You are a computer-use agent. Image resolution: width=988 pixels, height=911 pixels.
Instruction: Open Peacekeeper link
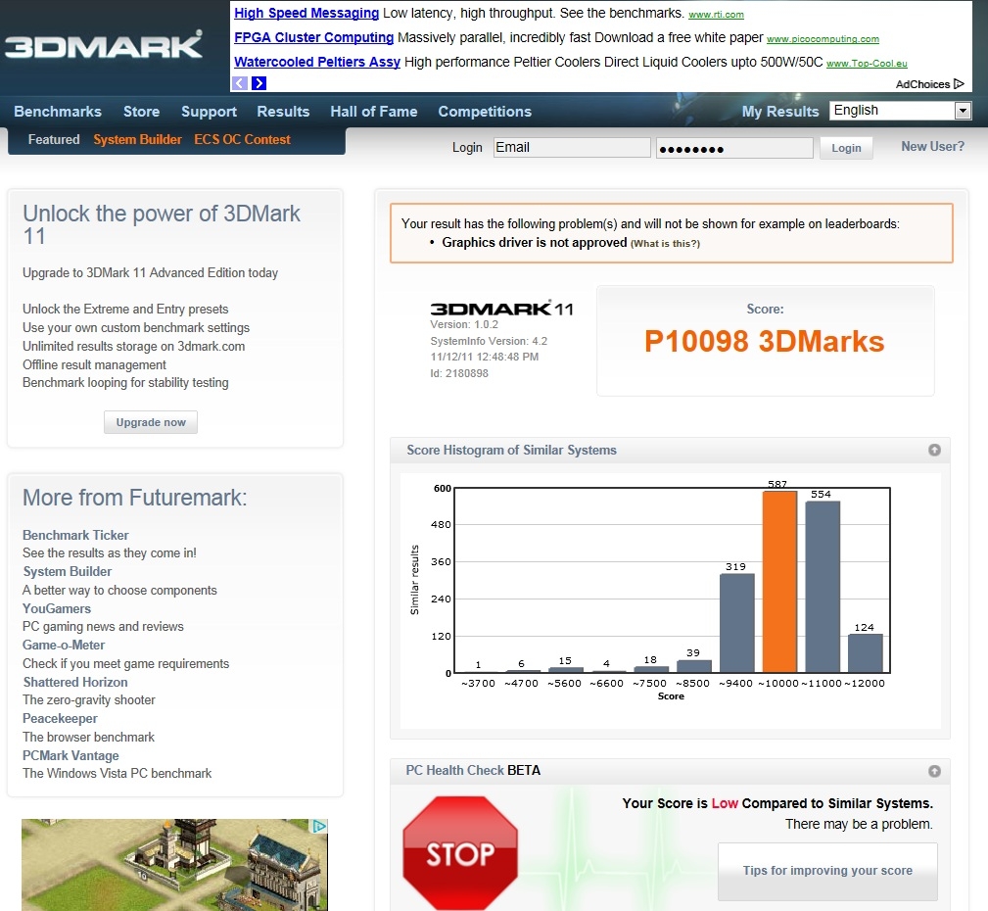[60, 718]
